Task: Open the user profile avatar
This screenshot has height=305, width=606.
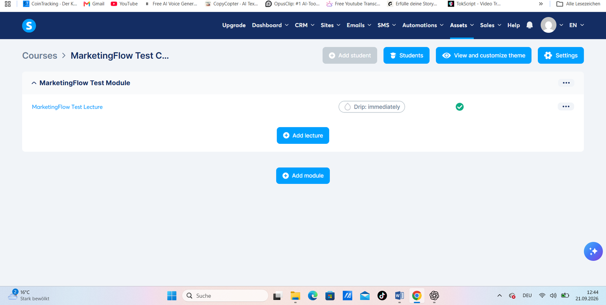Action: 548,25
